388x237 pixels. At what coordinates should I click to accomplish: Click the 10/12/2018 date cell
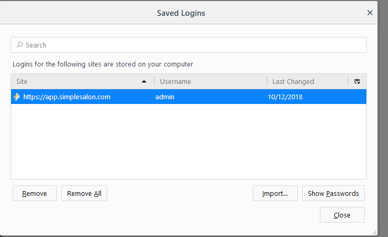(x=285, y=97)
